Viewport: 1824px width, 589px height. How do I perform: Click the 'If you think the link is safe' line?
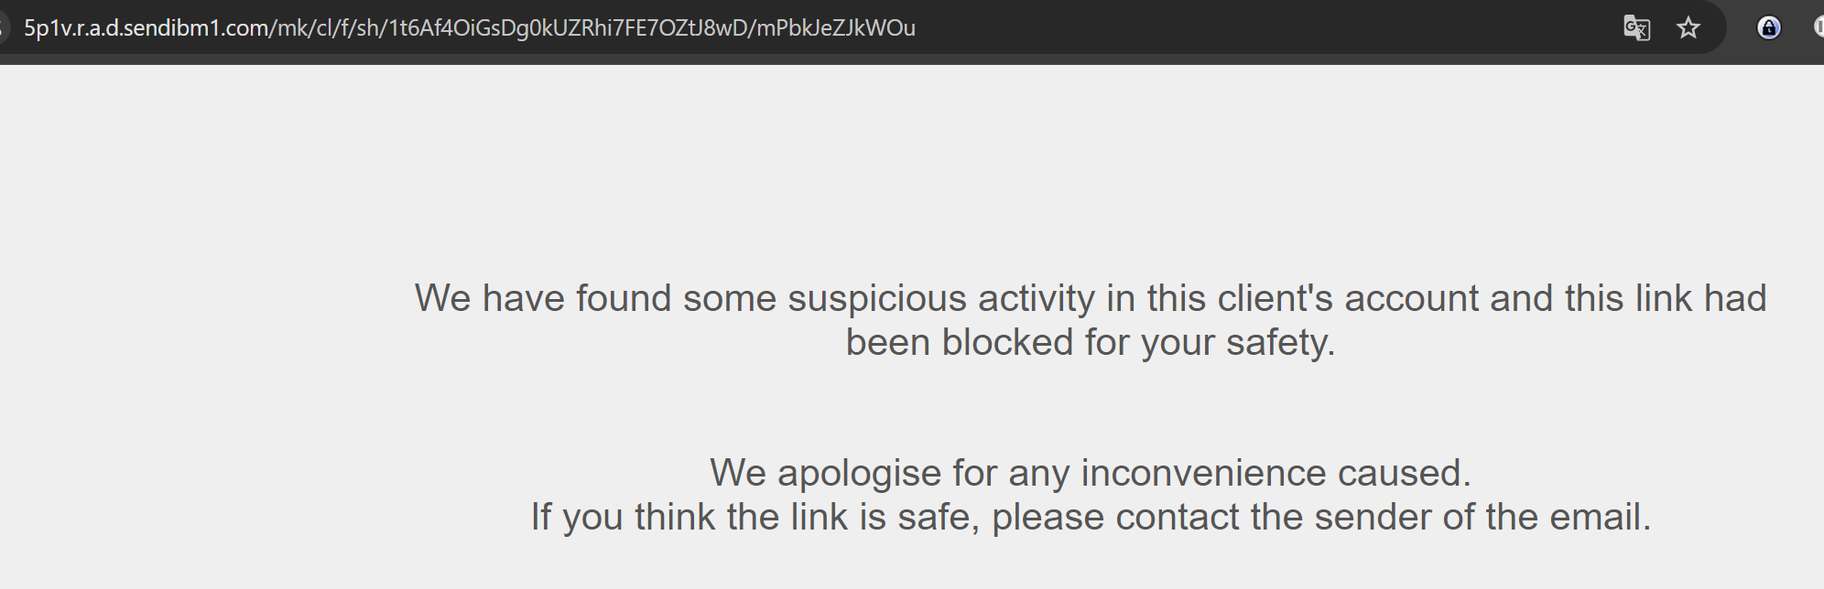click(x=1091, y=518)
